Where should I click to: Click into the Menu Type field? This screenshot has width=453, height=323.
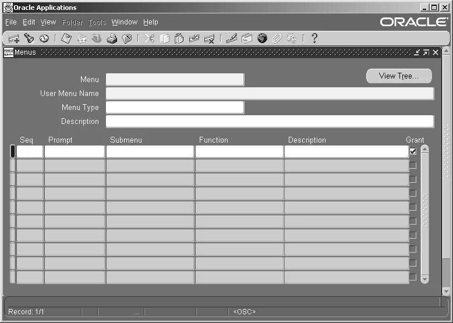(x=175, y=108)
